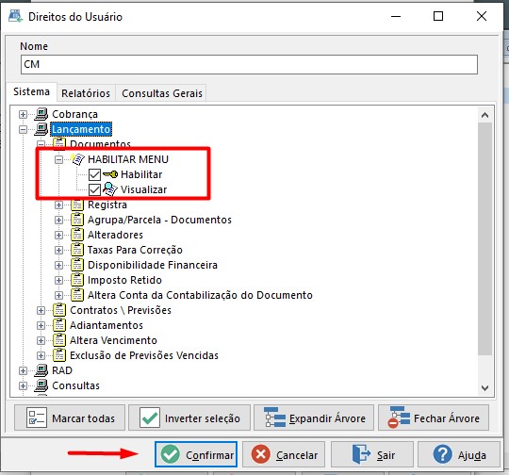This screenshot has width=509, height=475.
Task: Select the Cobrança tree label
Action: pyautogui.click(x=74, y=114)
